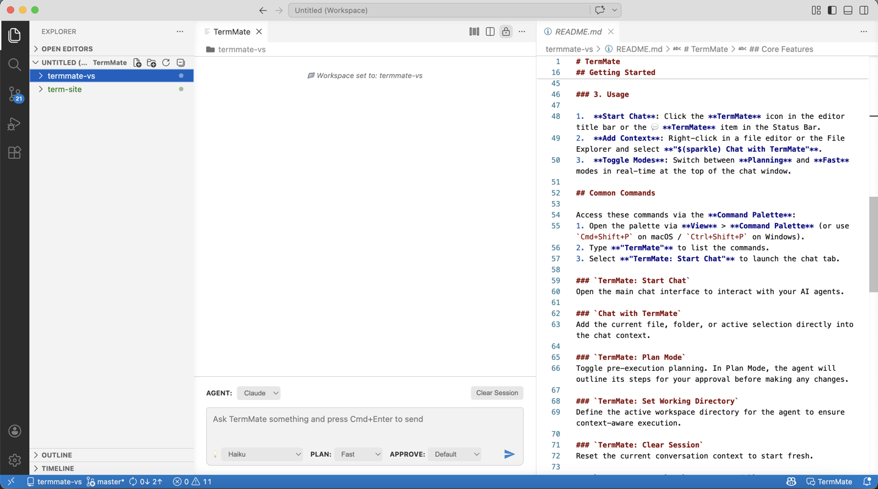Click the New File icon in Explorer
The width and height of the screenshot is (878, 489).
(137, 63)
